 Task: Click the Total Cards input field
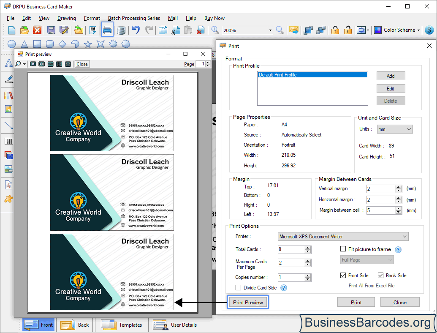click(291, 249)
